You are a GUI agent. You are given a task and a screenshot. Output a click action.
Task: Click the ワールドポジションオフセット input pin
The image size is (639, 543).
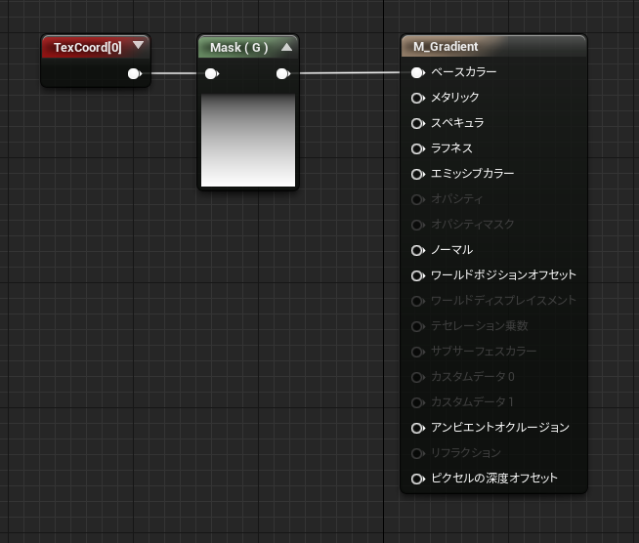point(418,275)
